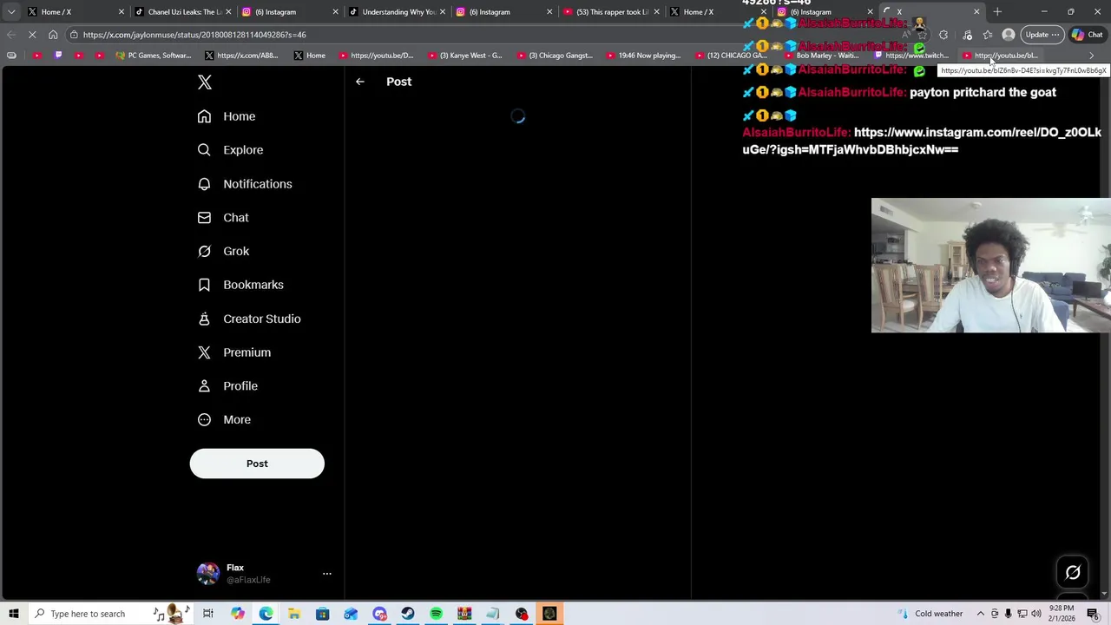1111x625 pixels.
Task: Open Kanye West bookmark
Action: pyautogui.click(x=465, y=56)
